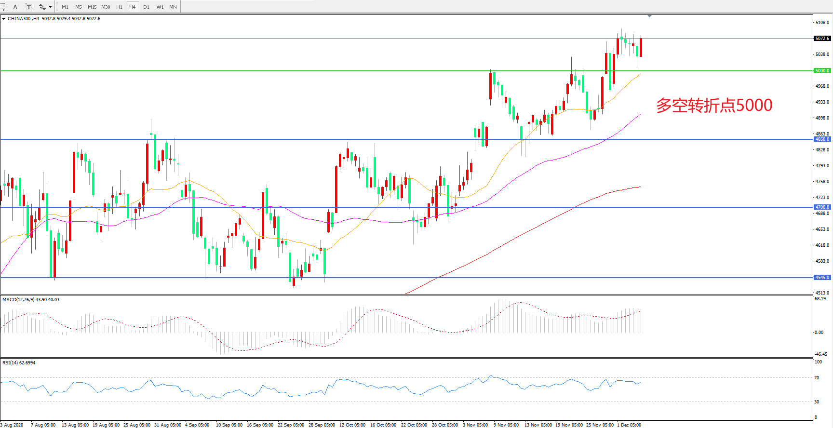Click the chart shift gray triangle marker
The image size is (833, 428).
coord(649,16)
